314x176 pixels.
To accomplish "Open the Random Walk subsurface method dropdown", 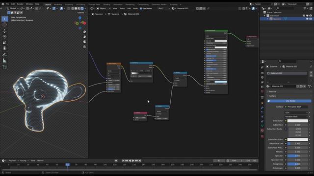I will tap(296, 117).
